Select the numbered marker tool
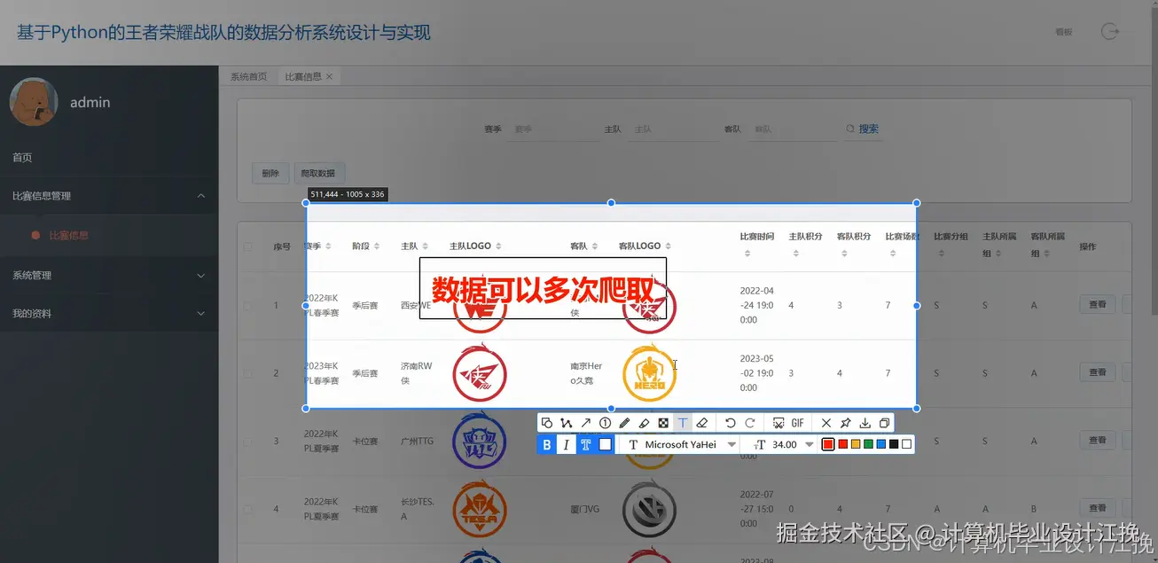This screenshot has width=1158, height=563. pyautogui.click(x=606, y=423)
